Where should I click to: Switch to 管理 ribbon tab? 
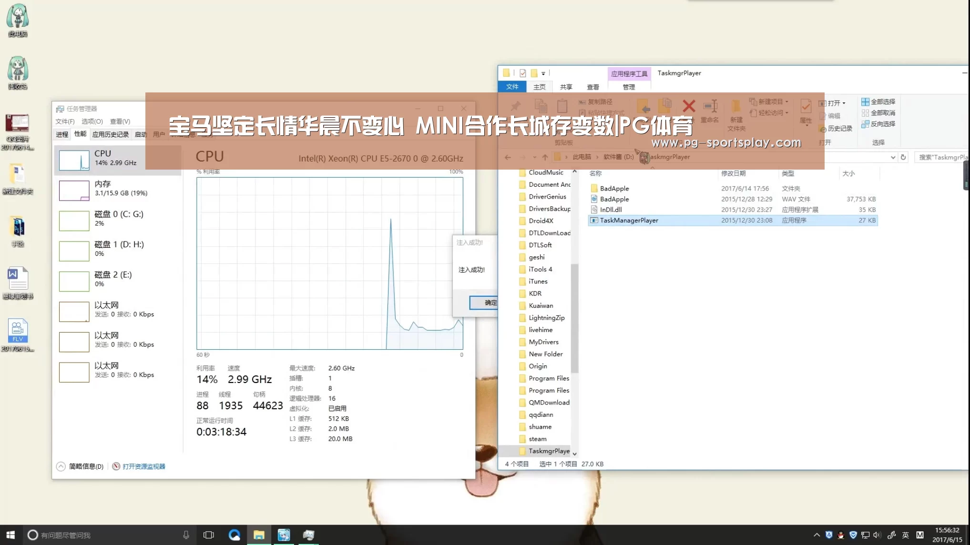pyautogui.click(x=629, y=87)
